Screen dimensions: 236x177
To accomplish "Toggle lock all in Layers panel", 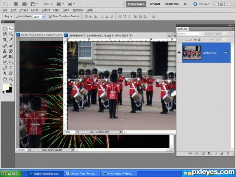I will 199,40.
